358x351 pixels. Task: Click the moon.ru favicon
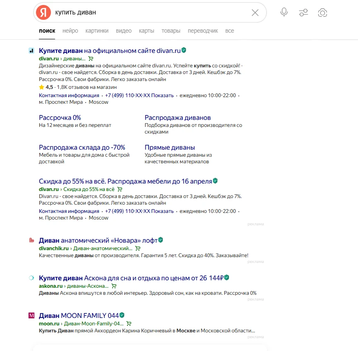[x=31, y=315]
